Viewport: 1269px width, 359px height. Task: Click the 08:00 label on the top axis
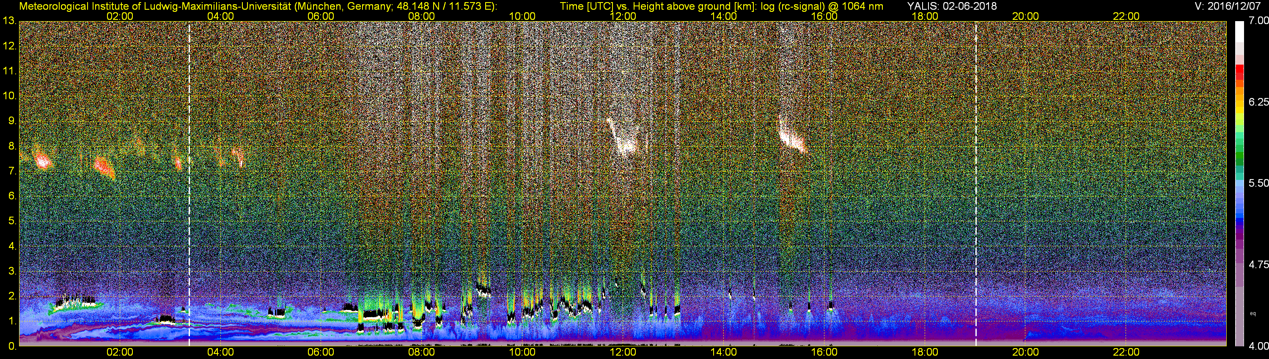(422, 16)
